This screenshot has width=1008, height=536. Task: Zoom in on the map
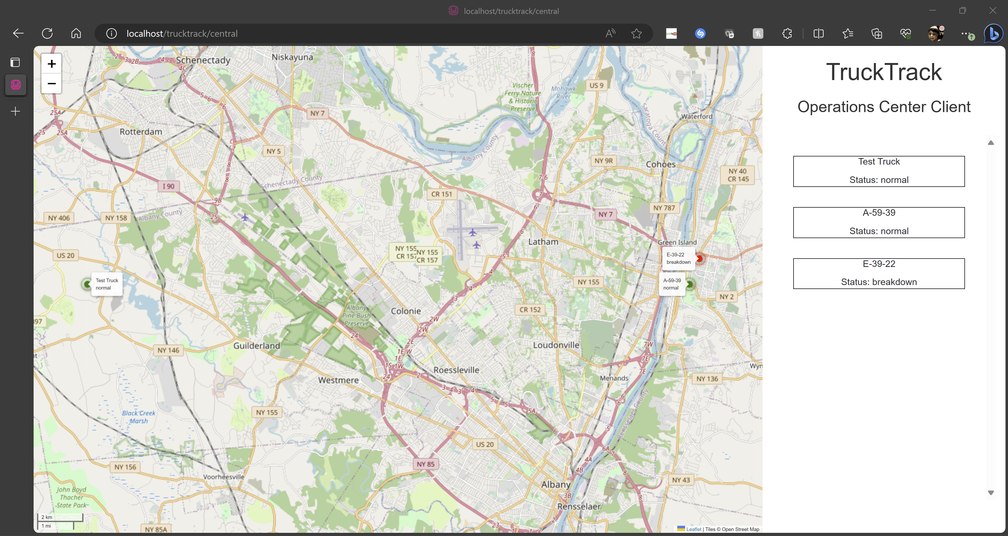51,64
